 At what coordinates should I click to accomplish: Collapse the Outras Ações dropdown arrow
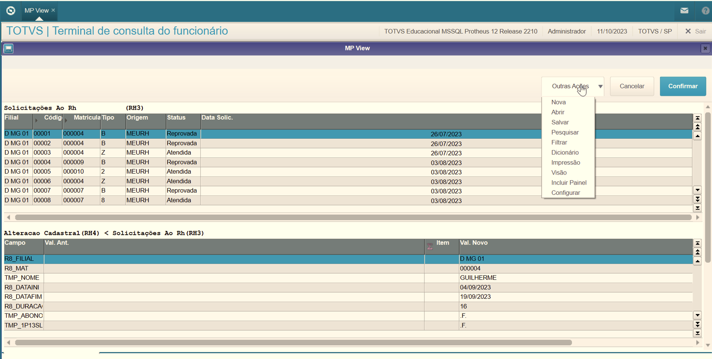[x=600, y=86]
